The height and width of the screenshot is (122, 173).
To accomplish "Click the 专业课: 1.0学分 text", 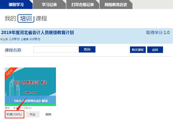I will click(x=10, y=39).
